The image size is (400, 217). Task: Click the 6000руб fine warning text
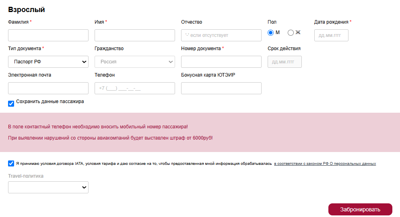110,138
